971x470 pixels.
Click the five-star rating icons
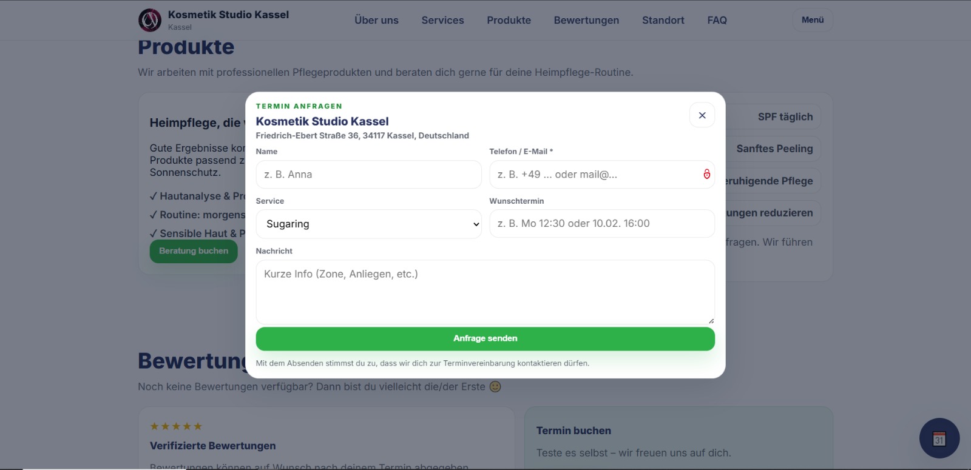click(x=176, y=426)
